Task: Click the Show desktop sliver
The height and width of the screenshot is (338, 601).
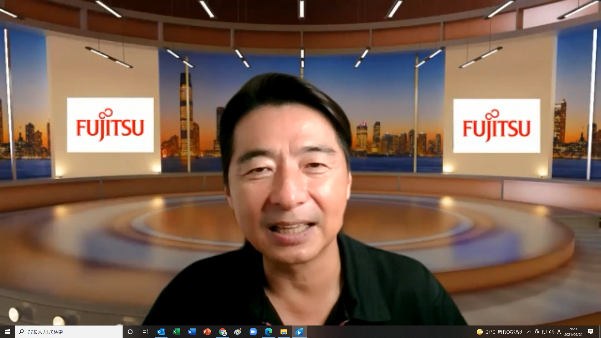Action: click(600, 332)
